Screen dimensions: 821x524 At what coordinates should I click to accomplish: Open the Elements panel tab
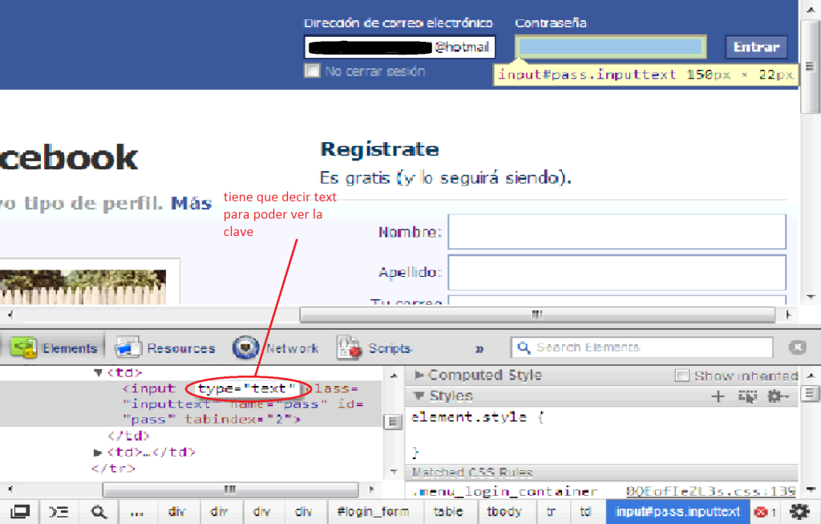(x=54, y=348)
